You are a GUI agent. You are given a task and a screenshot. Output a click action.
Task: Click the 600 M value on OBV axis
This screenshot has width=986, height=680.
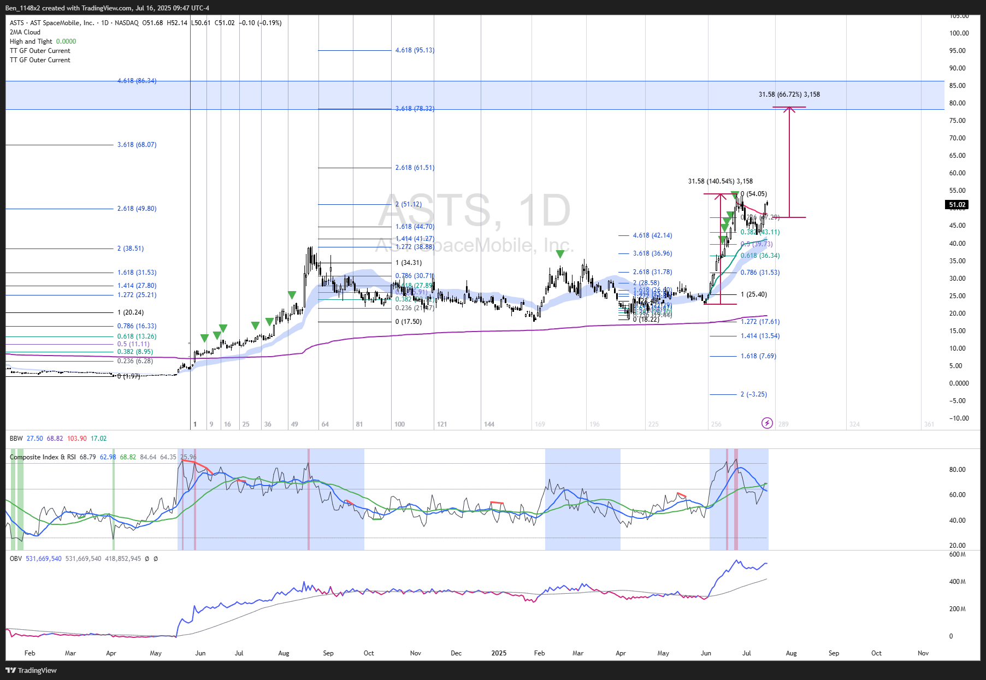(x=957, y=554)
